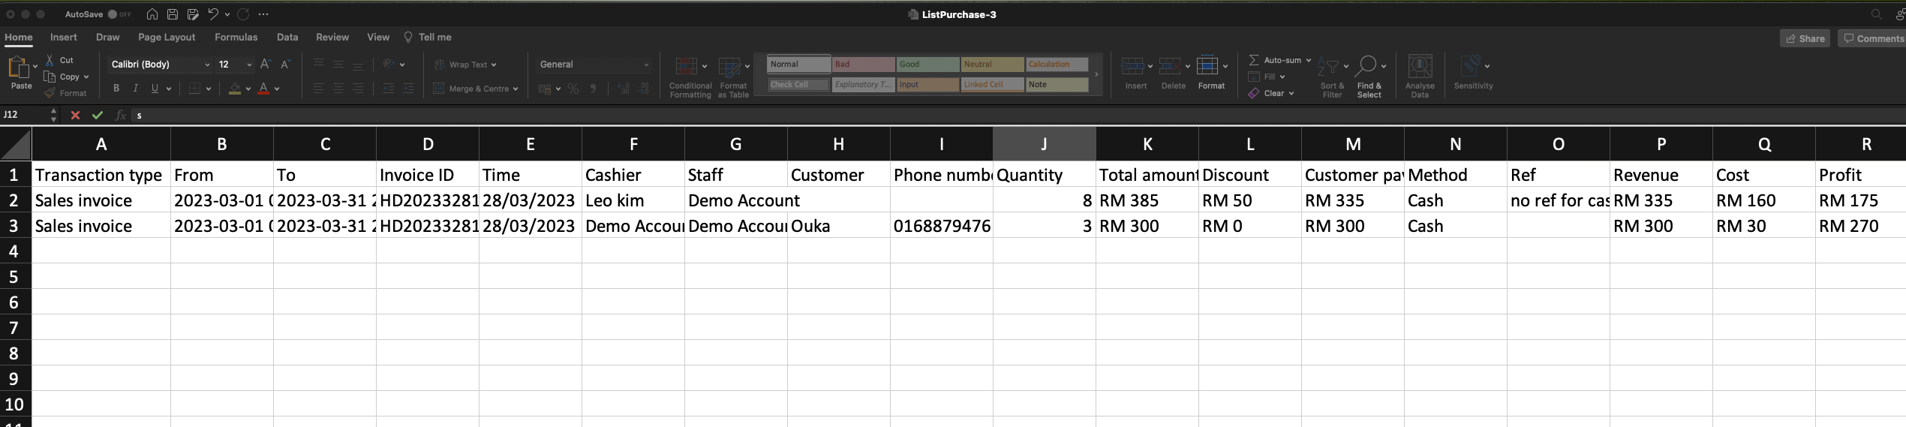Toggle right text alignment
1906x427 pixels.
[x=358, y=89]
